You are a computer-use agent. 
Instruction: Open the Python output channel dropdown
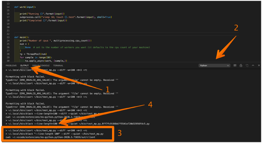pyautogui.click(x=215, y=65)
